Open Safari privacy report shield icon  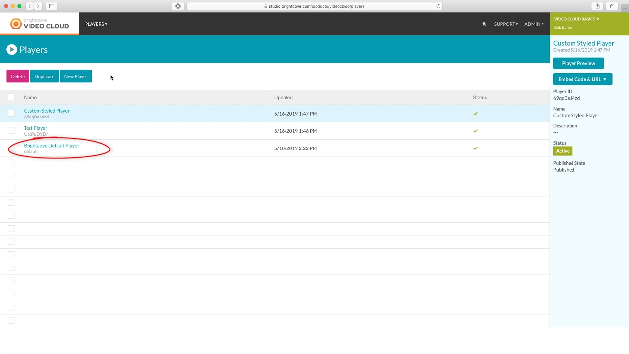pyautogui.click(x=178, y=6)
